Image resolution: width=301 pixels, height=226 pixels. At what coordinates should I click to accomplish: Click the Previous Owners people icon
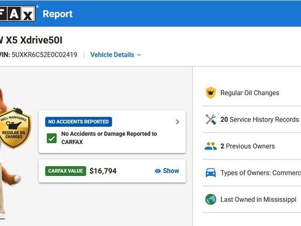(210, 146)
